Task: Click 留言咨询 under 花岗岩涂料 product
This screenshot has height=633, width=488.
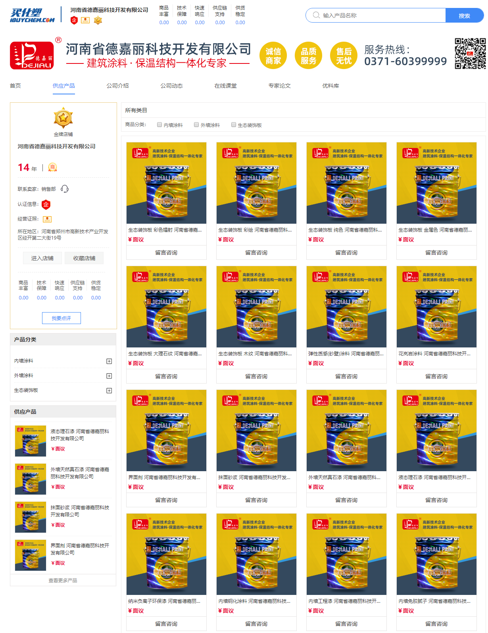Action: point(436,376)
